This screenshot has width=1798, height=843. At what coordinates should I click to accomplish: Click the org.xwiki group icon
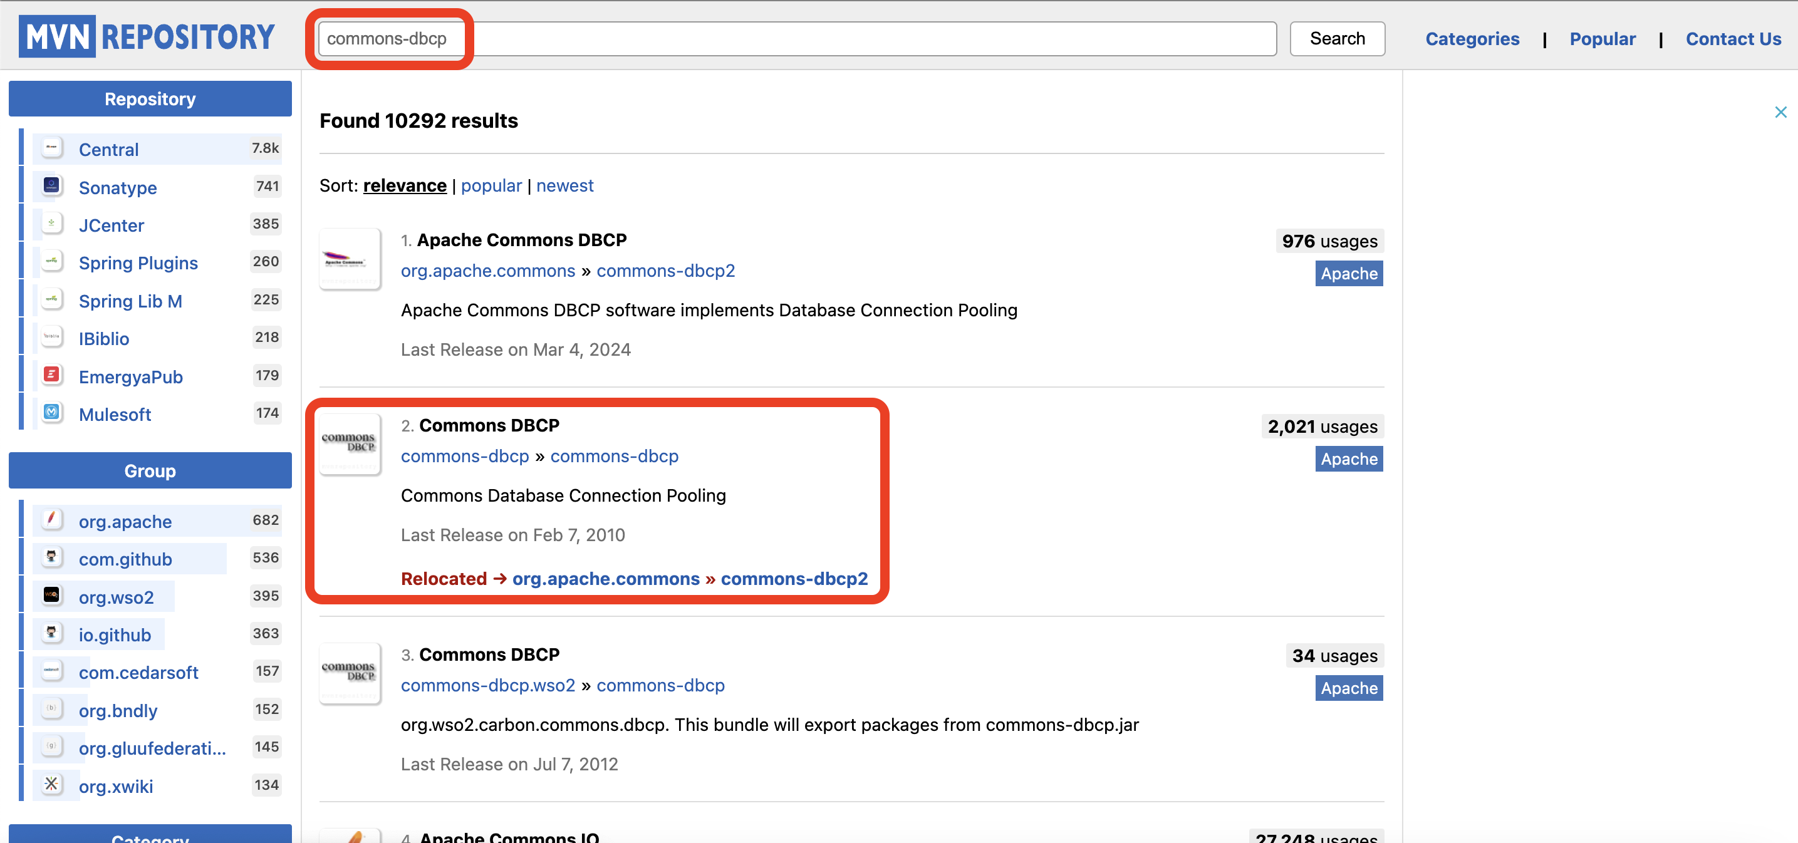(x=51, y=784)
